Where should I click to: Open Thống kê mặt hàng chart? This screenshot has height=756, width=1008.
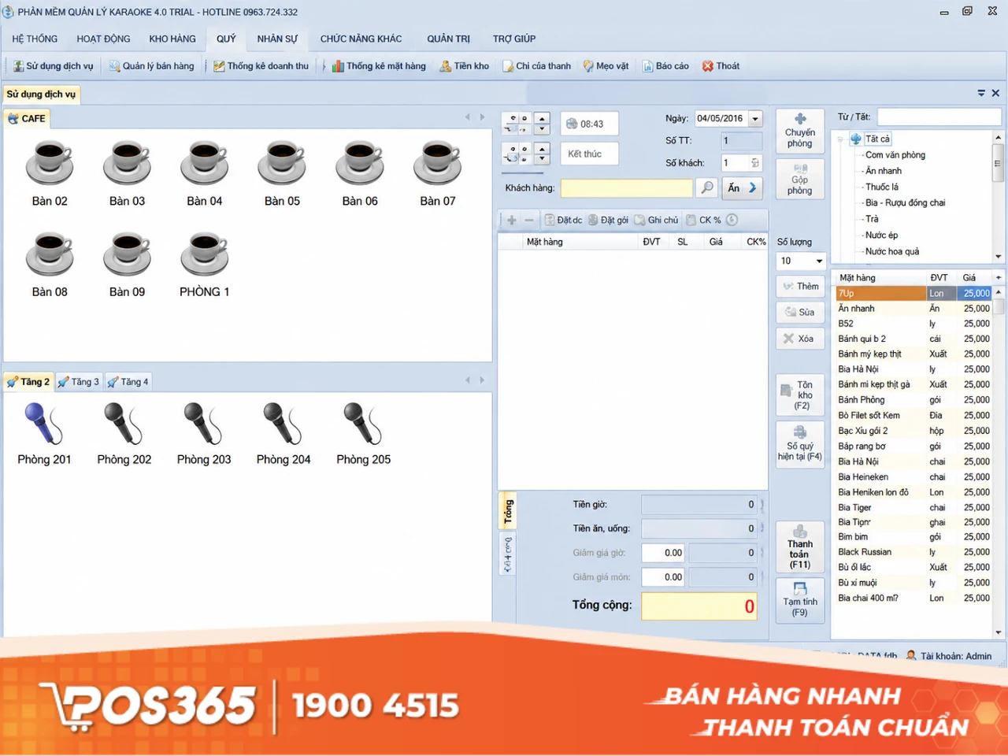[379, 66]
